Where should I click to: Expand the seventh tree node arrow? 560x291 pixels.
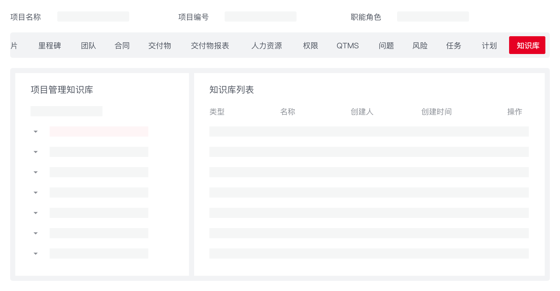coord(36,254)
